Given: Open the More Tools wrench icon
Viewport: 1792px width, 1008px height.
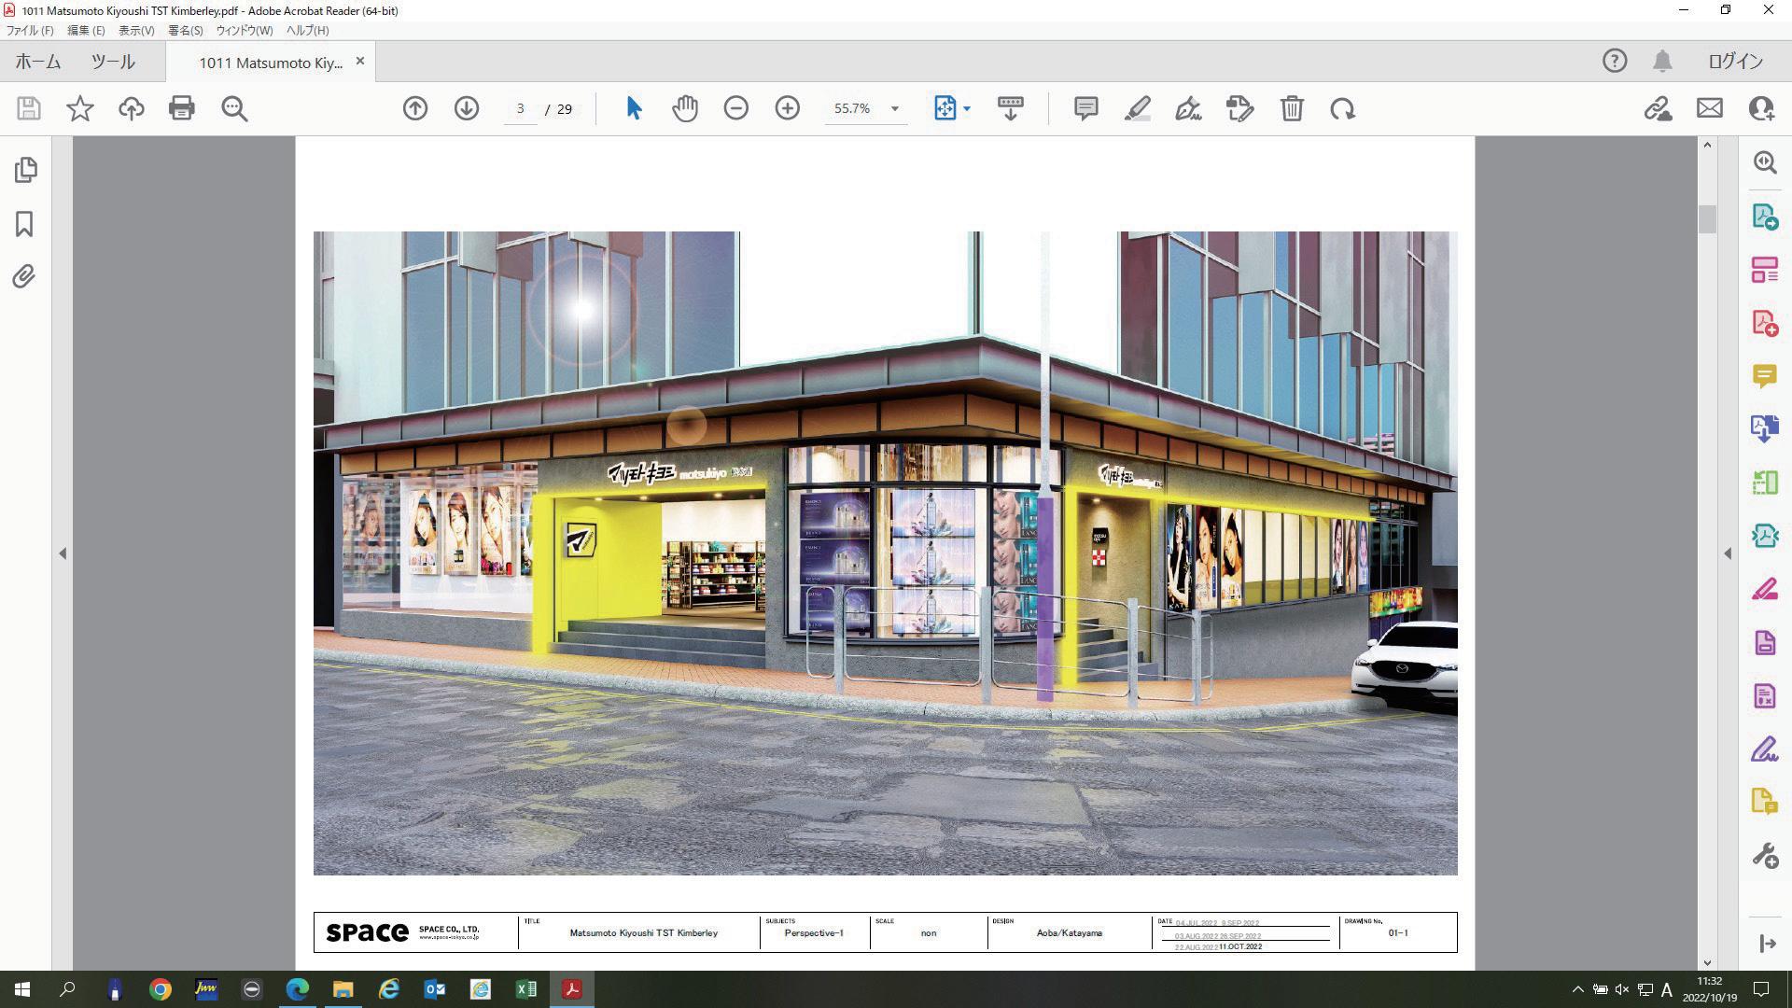Looking at the screenshot, I should pos(1765,855).
